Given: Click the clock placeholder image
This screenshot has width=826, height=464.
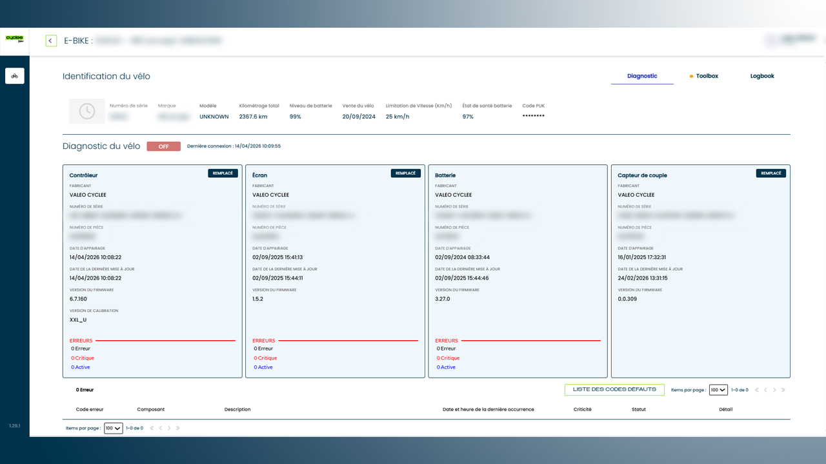Looking at the screenshot, I should point(86,111).
